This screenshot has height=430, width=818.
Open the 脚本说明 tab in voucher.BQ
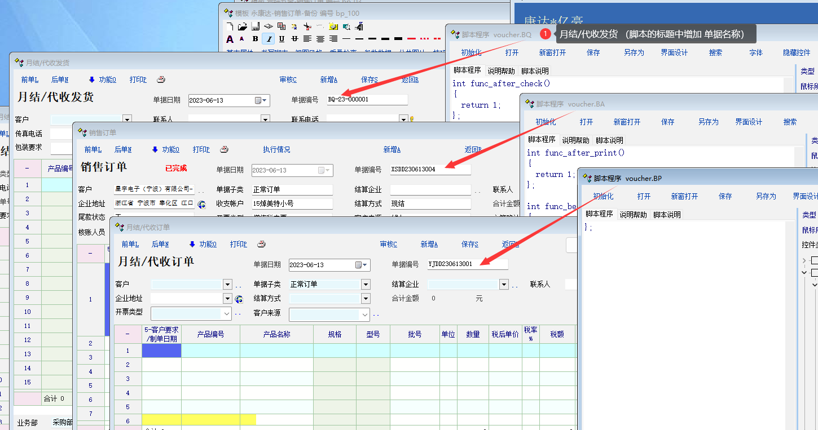(535, 71)
